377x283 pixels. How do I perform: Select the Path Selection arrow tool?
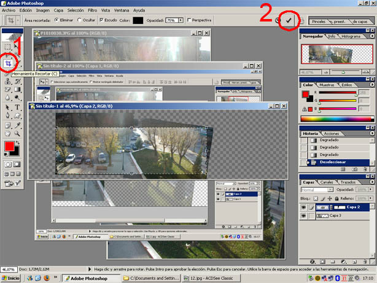(8, 107)
